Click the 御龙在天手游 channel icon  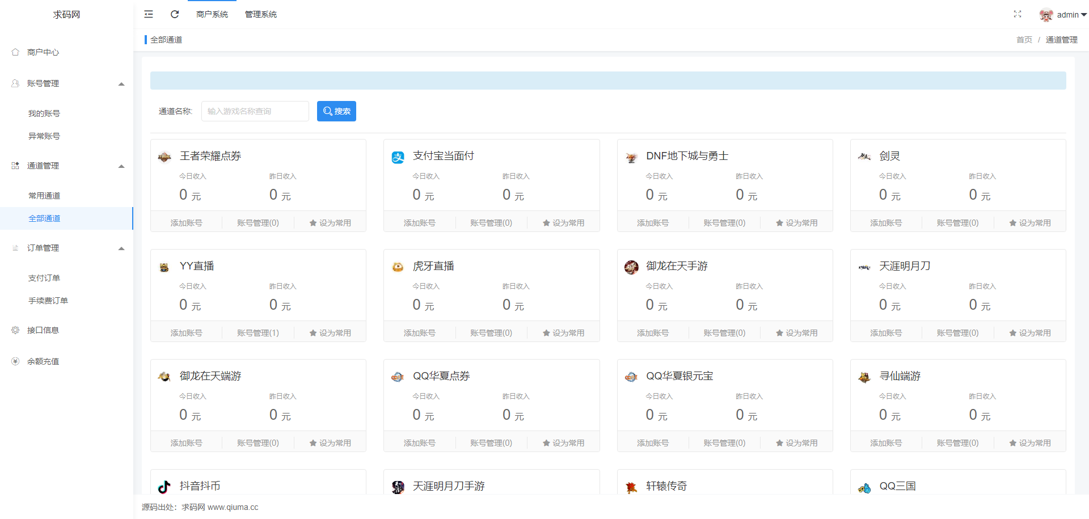click(631, 267)
